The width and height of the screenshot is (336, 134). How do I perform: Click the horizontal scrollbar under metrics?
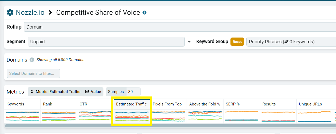point(170,126)
